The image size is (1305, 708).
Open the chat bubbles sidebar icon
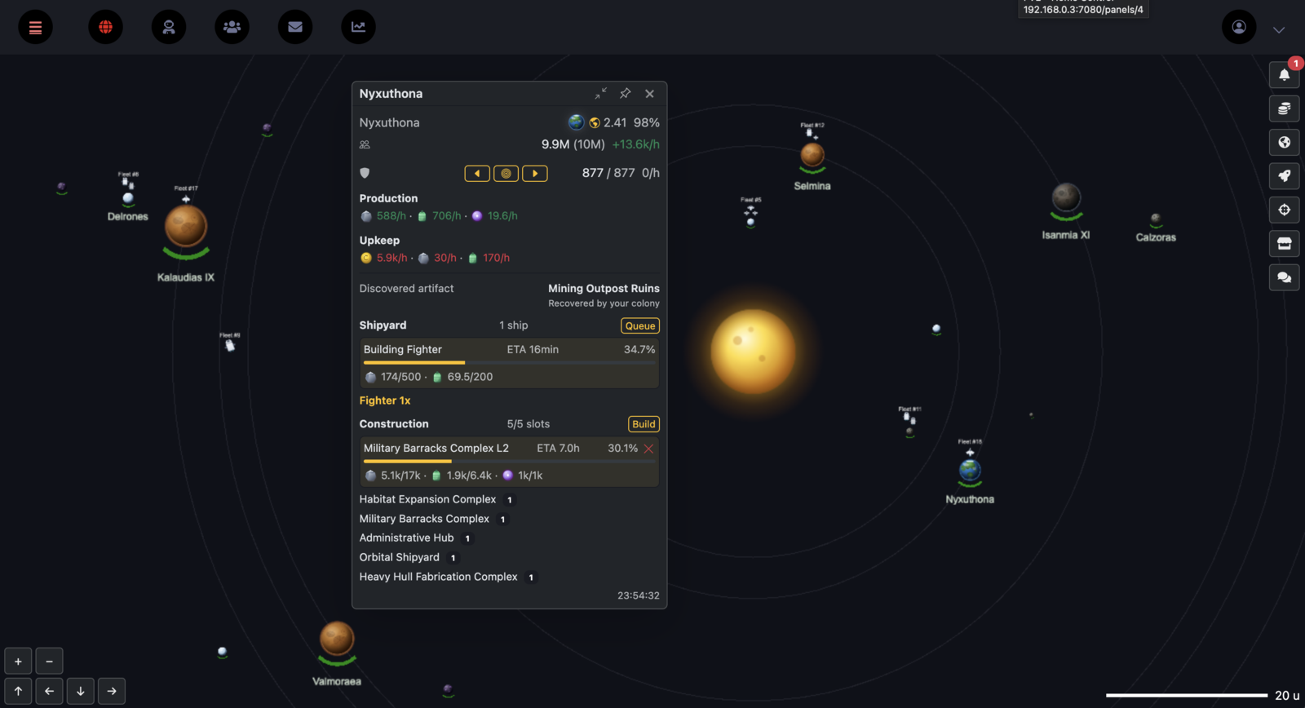pyautogui.click(x=1284, y=277)
